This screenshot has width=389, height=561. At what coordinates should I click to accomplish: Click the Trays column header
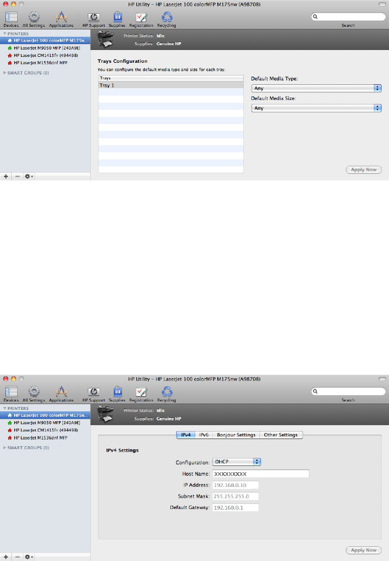(171, 78)
